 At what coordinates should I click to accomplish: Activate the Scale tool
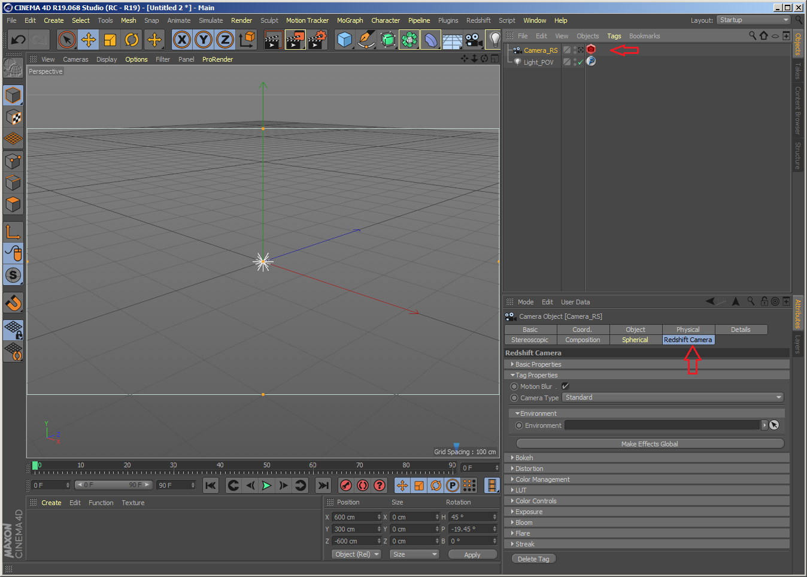tap(110, 40)
